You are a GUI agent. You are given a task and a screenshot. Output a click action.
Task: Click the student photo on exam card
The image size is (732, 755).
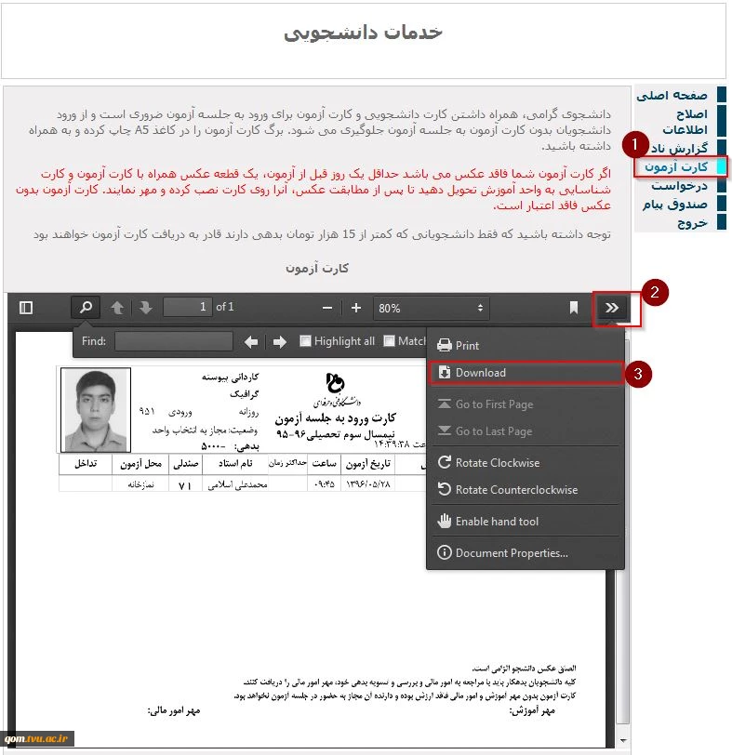pos(96,410)
